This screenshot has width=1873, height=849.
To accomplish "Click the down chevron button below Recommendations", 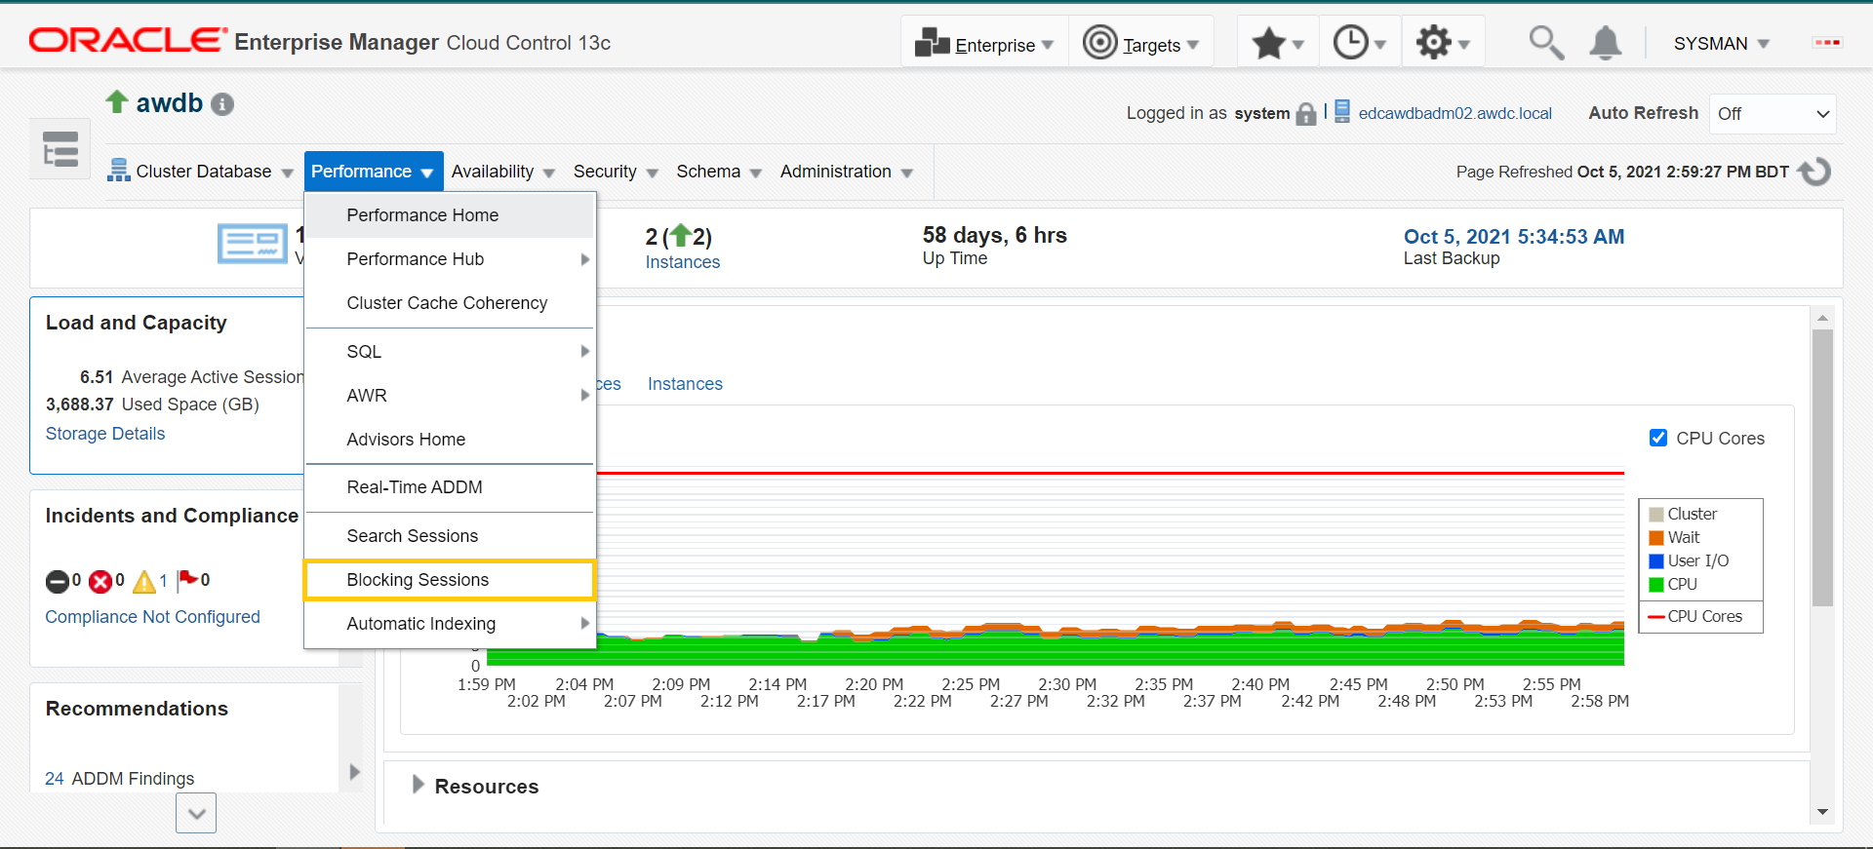I will pos(196,813).
